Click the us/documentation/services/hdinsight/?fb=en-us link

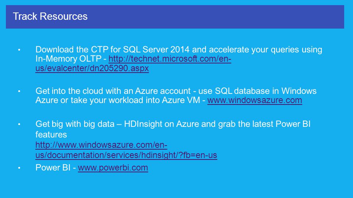pyautogui.click(x=126, y=155)
